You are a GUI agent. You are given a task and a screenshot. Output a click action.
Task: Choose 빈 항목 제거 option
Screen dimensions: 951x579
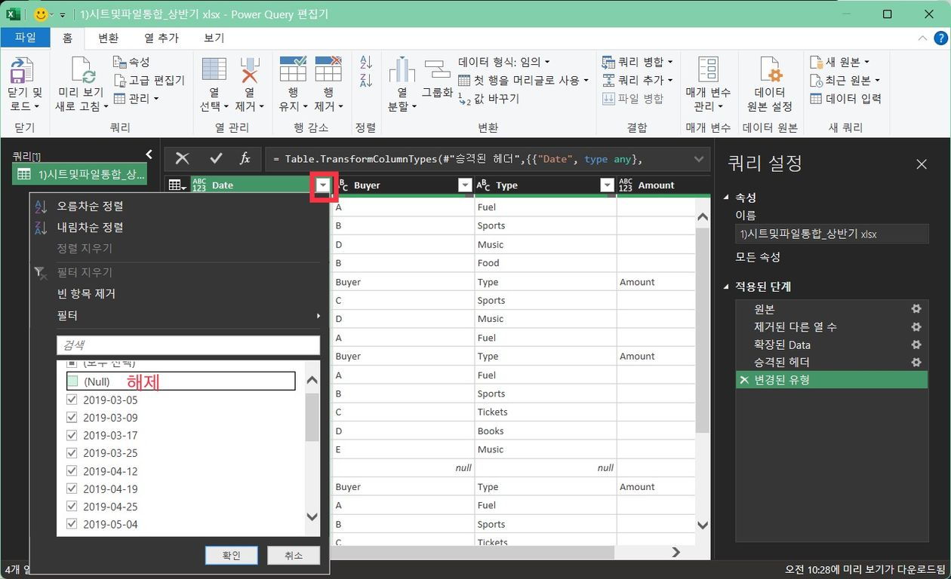(86, 293)
